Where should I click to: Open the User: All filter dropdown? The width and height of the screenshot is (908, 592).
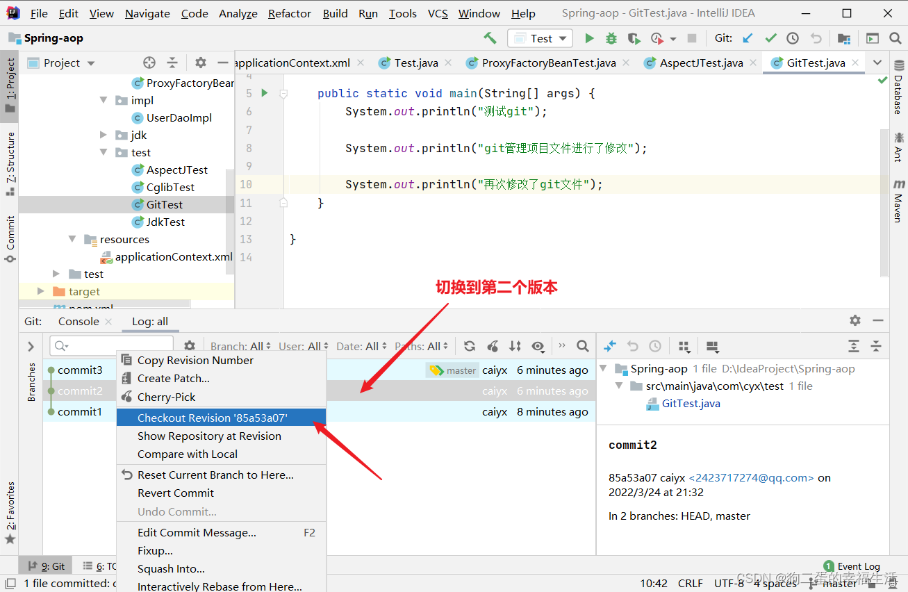click(304, 346)
